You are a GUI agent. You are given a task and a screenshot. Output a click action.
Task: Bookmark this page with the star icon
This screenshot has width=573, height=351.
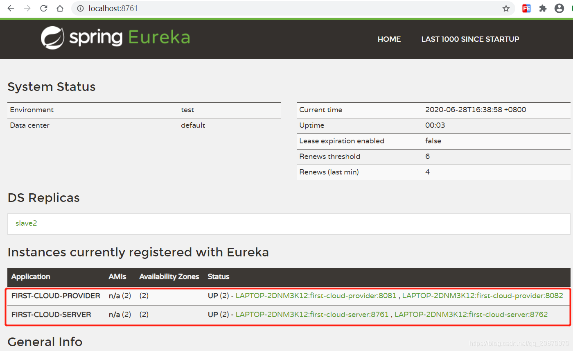[x=506, y=8]
